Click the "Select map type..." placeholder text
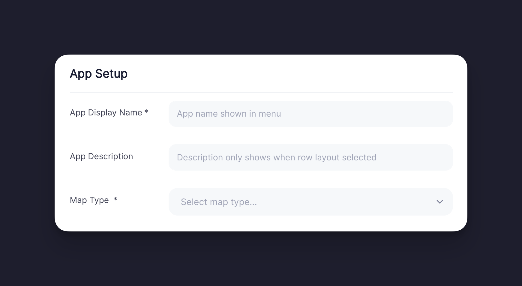Screen dimensions: 522x286 (x=219, y=202)
